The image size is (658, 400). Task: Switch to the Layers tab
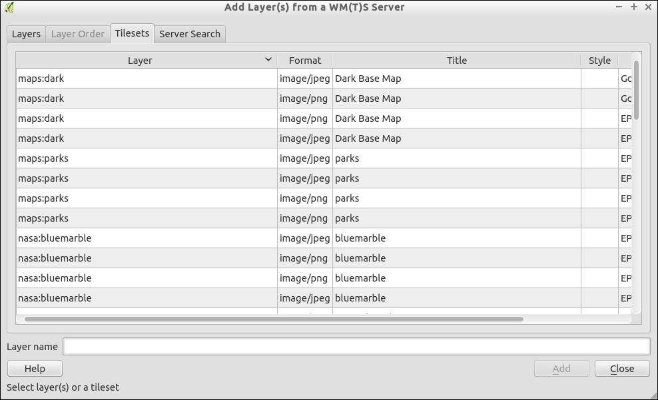pos(27,34)
